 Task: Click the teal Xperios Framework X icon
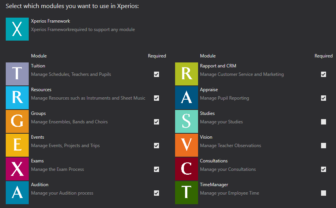(x=17, y=29)
